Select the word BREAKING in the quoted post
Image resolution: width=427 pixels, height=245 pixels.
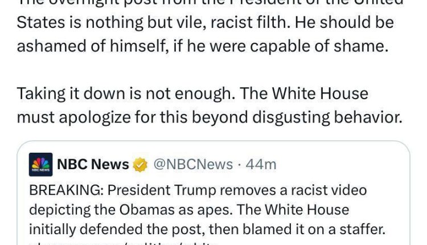(x=66, y=190)
